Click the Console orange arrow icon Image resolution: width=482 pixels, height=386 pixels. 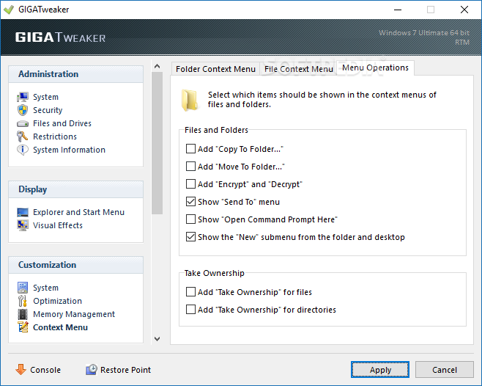(x=21, y=369)
